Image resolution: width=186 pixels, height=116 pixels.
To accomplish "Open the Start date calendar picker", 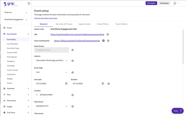I will (66, 84).
